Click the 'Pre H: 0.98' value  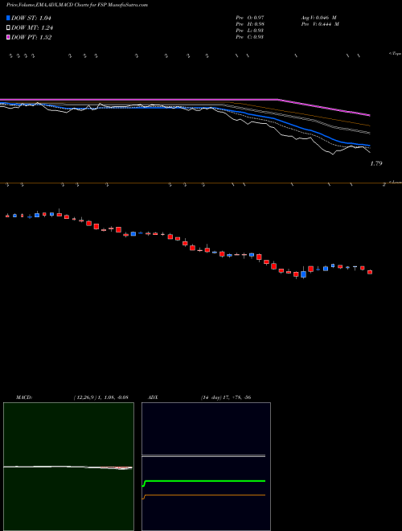pos(250,24)
